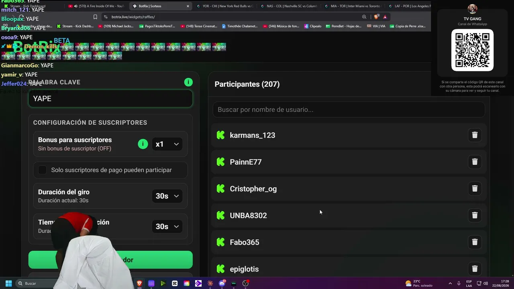Open Windows Start menu
514x289 pixels.
[x=8, y=283]
